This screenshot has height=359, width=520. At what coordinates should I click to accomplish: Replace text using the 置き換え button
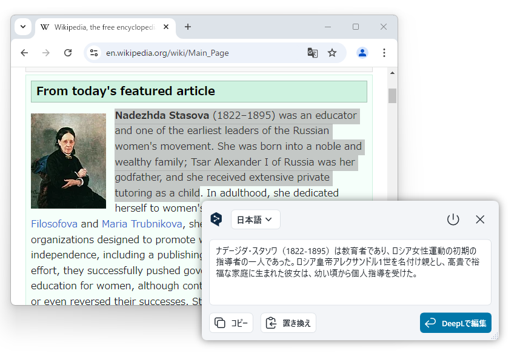288,323
